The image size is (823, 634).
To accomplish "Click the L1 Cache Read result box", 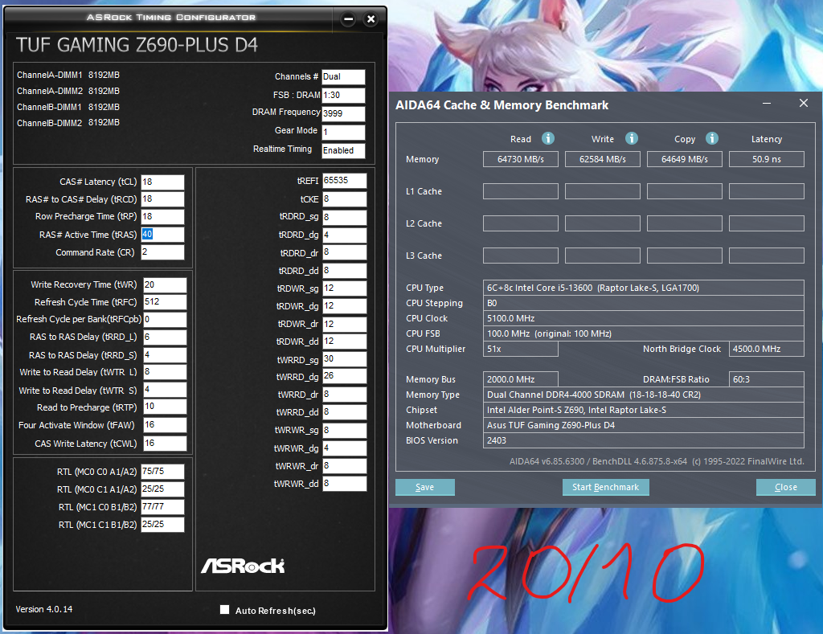I will (x=521, y=191).
